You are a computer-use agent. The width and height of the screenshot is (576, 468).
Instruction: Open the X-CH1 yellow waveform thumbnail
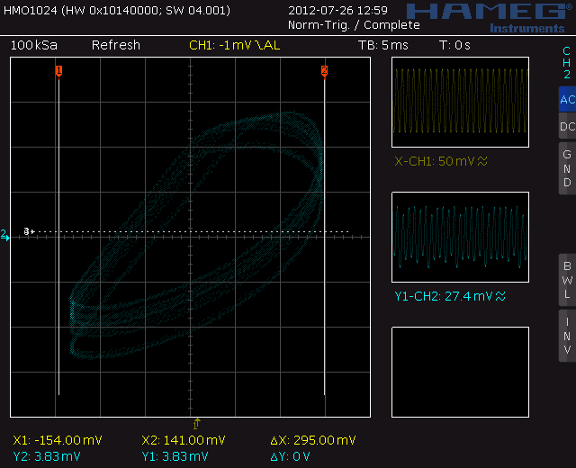460,103
